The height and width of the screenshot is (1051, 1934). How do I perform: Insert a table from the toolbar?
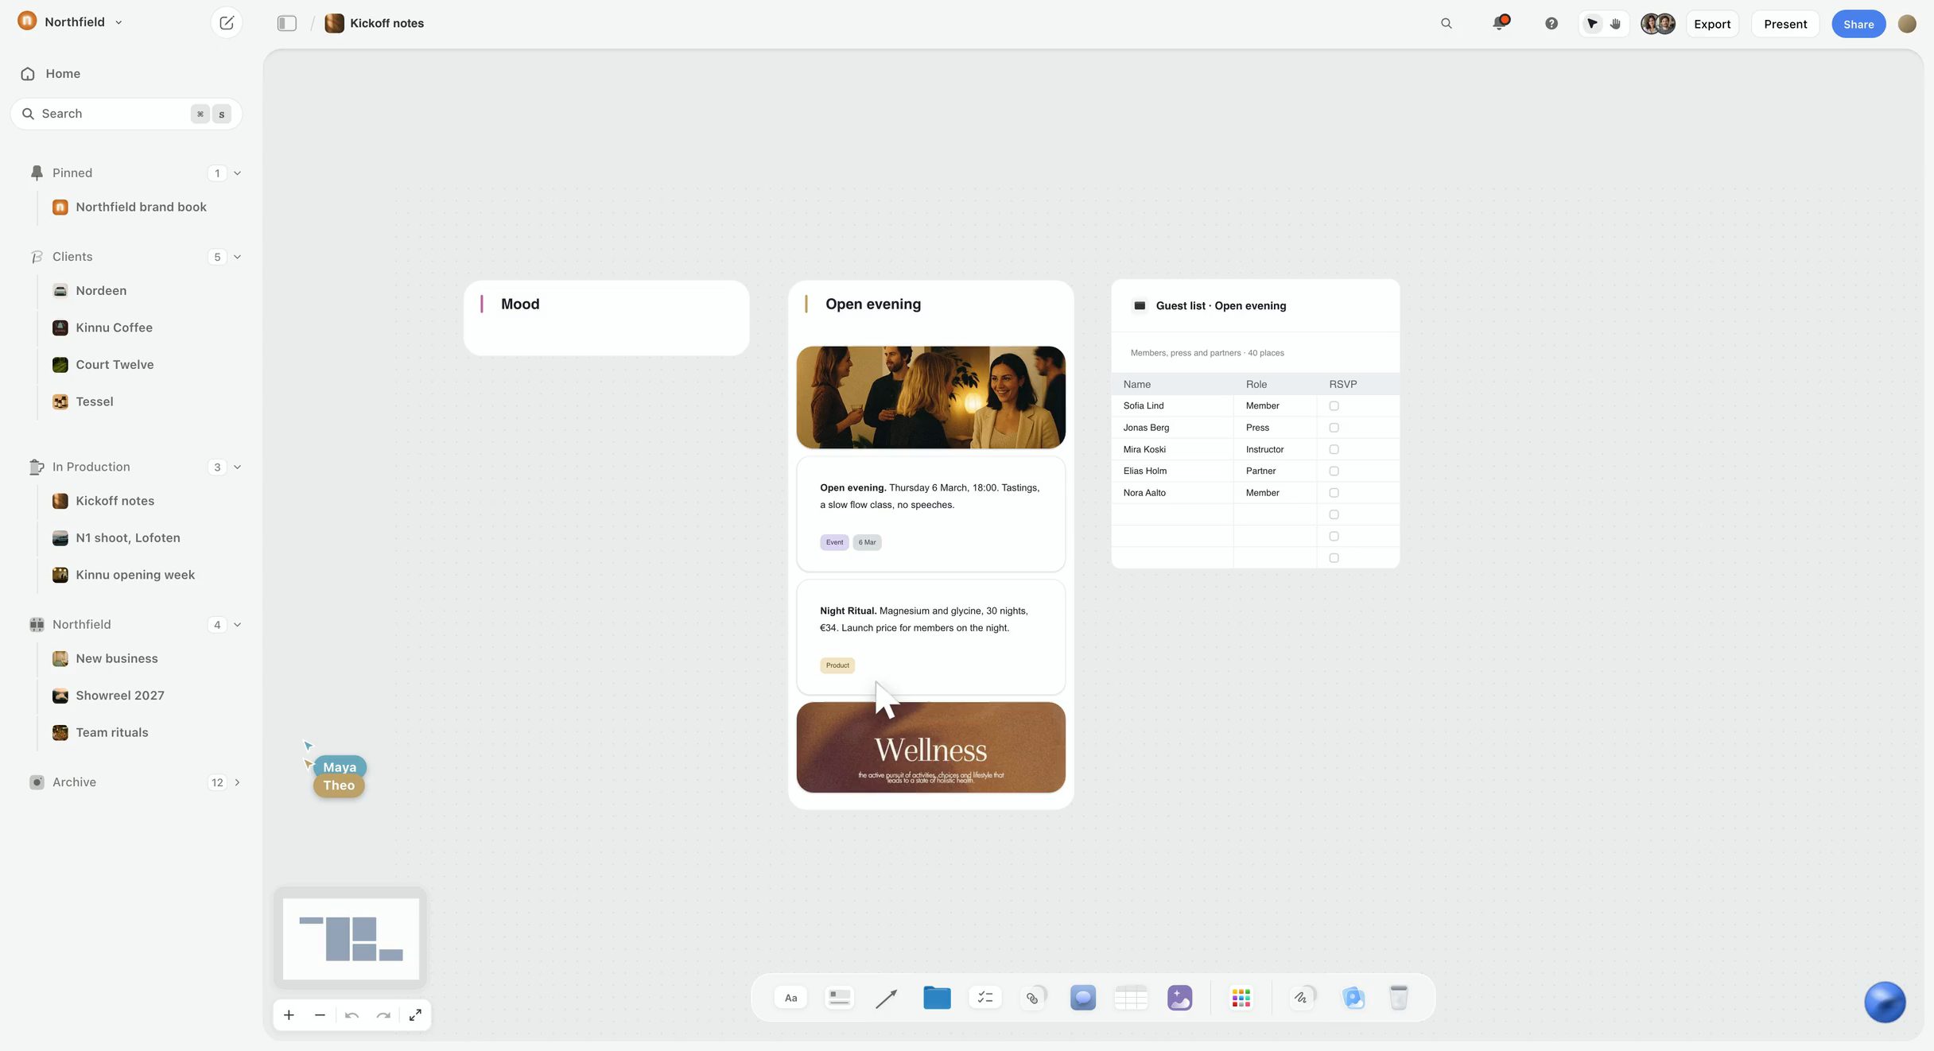pyautogui.click(x=1131, y=997)
